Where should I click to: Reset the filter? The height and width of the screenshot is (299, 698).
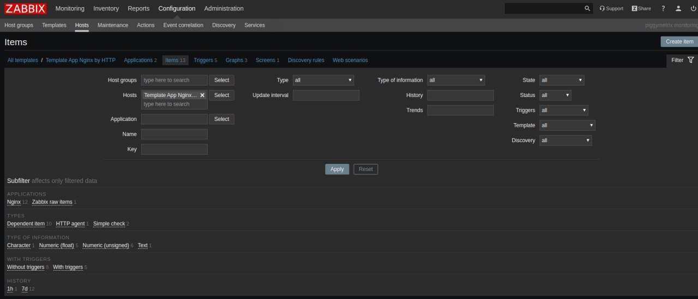click(x=366, y=169)
